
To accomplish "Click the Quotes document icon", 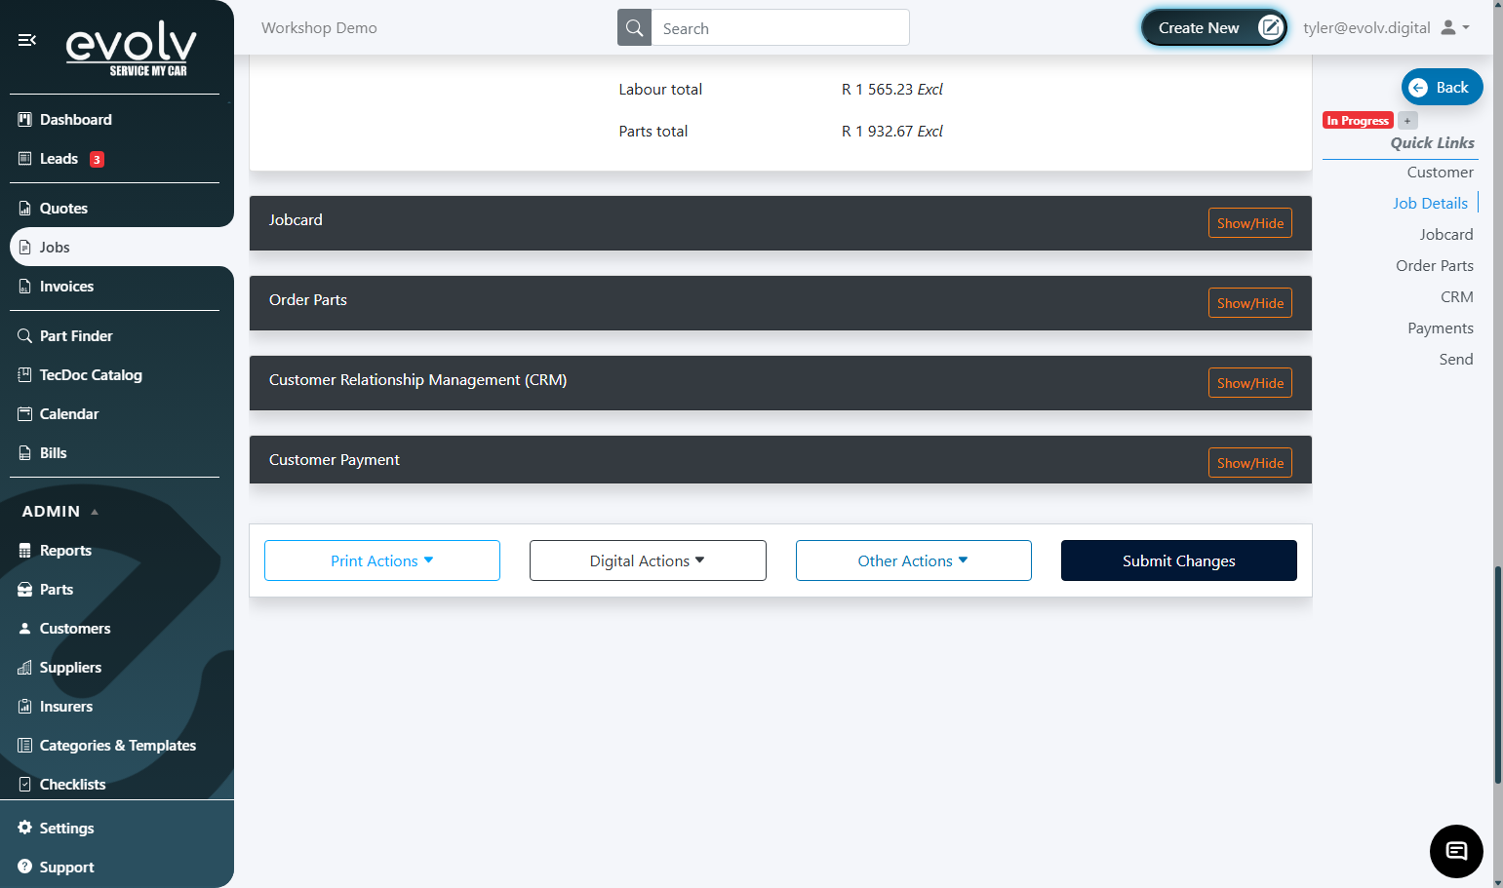I will pyautogui.click(x=25, y=209).
